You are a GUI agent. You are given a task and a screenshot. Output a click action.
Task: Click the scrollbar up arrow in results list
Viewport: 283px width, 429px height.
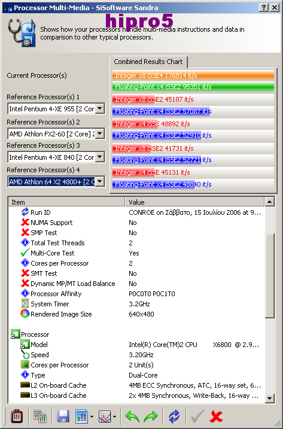tap(270, 202)
